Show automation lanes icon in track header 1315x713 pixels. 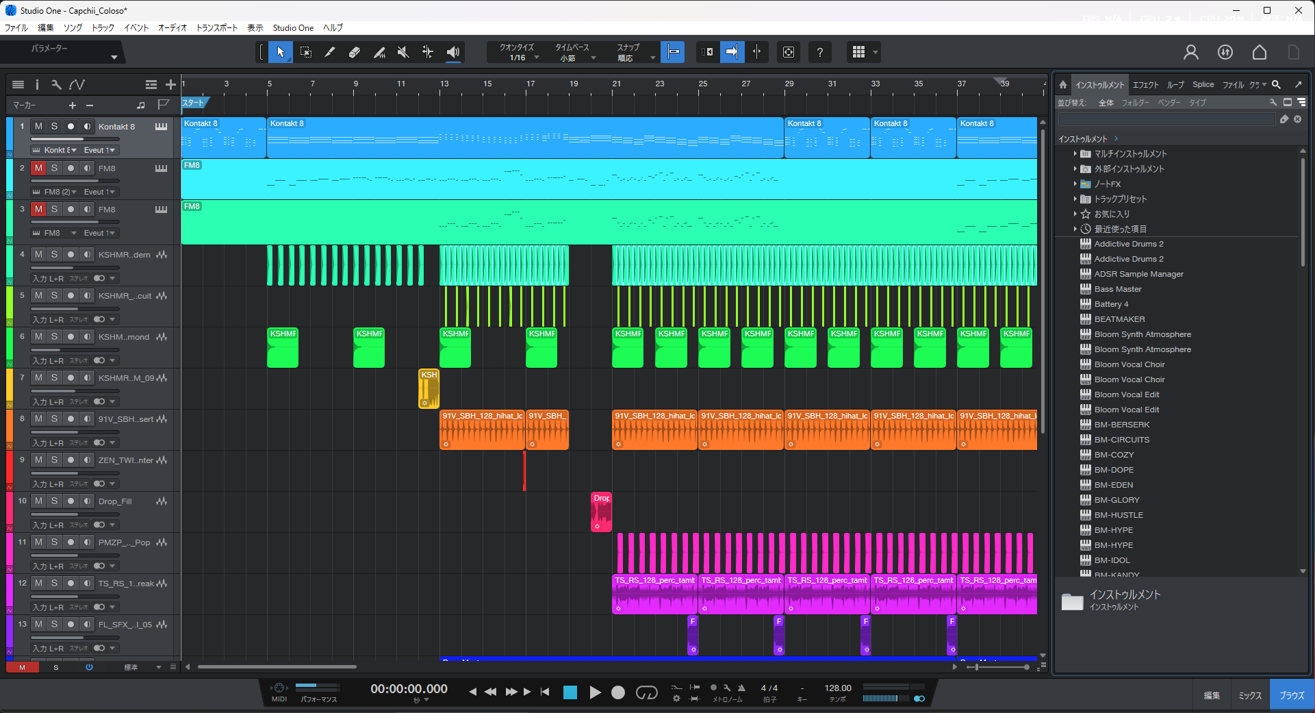(x=77, y=84)
